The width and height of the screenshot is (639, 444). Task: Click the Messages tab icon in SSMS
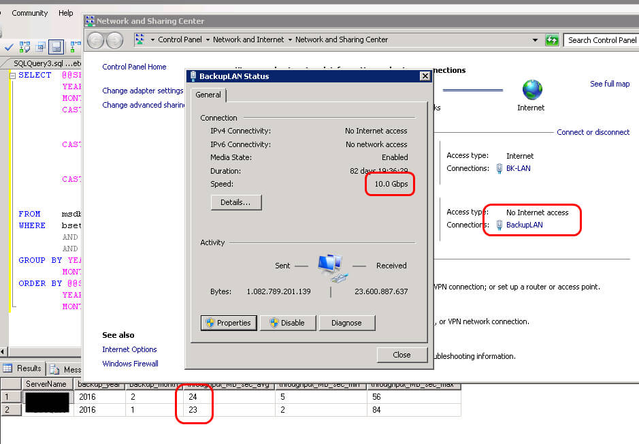point(54,369)
